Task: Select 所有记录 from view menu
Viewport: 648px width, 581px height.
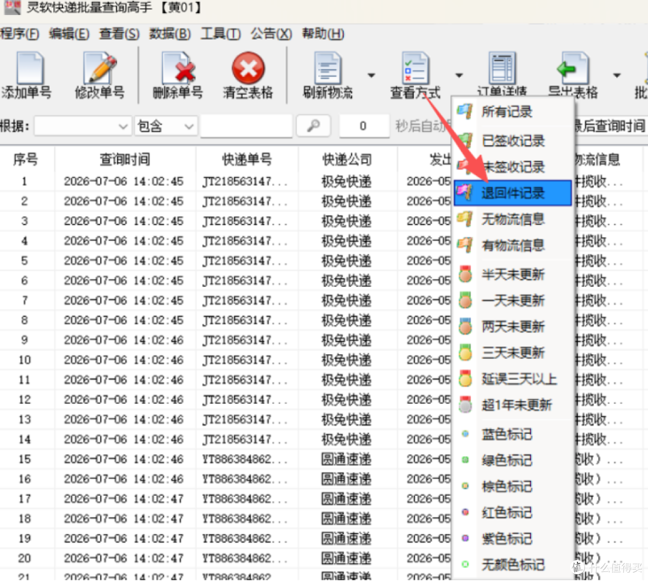Action: point(513,112)
